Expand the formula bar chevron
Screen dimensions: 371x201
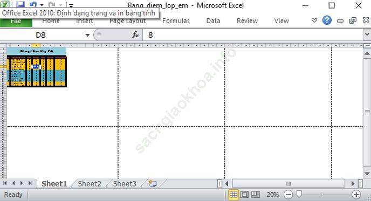[x=367, y=35]
